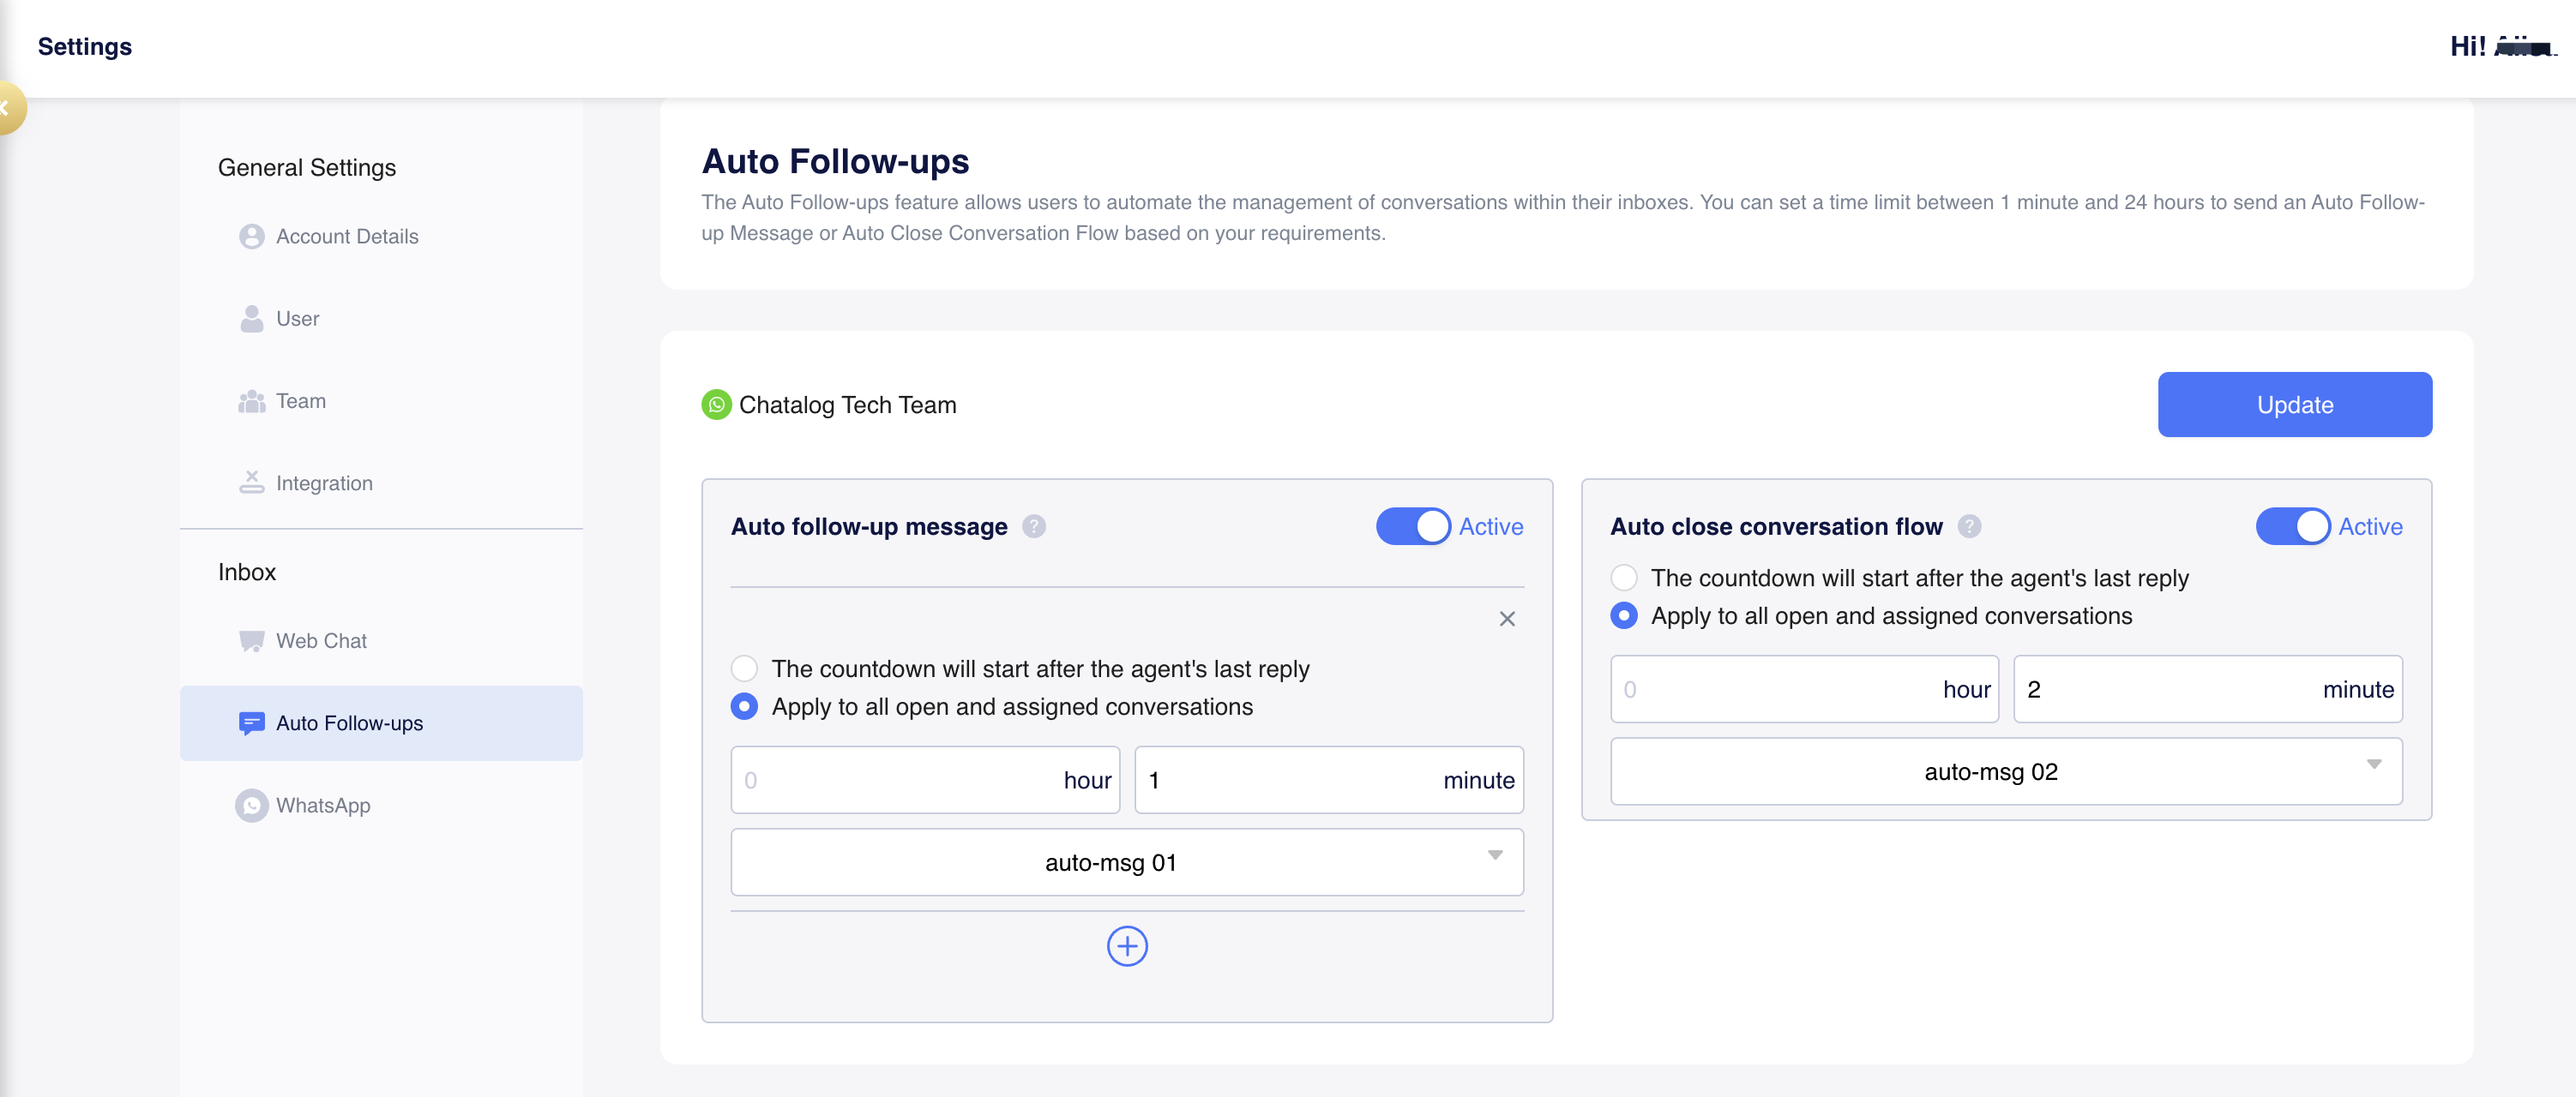The width and height of the screenshot is (2576, 1097).
Task: Click the WhatsApp icon in sidebar
Action: pos(251,806)
